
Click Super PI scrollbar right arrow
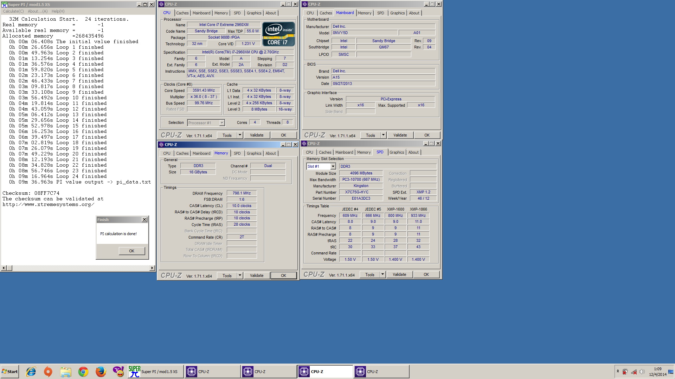152,268
